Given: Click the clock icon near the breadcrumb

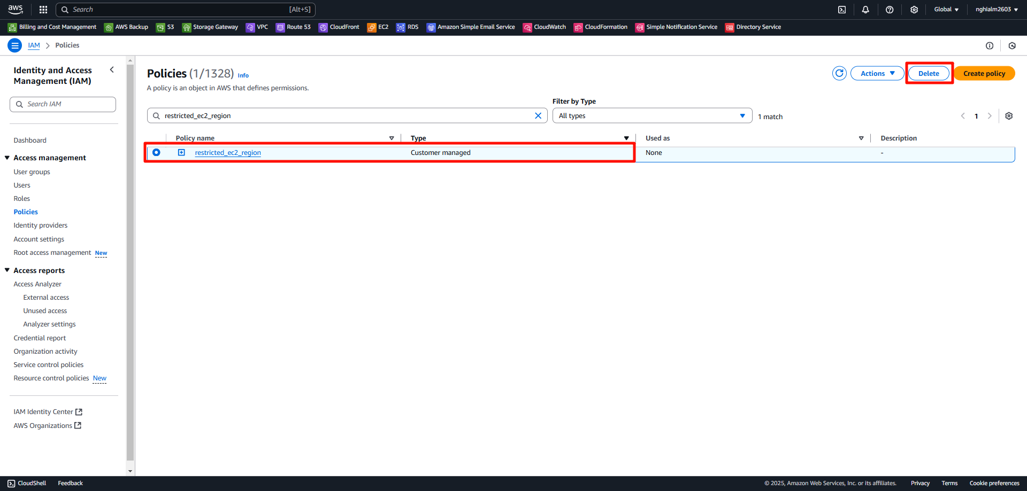Looking at the screenshot, I should click(x=1012, y=46).
